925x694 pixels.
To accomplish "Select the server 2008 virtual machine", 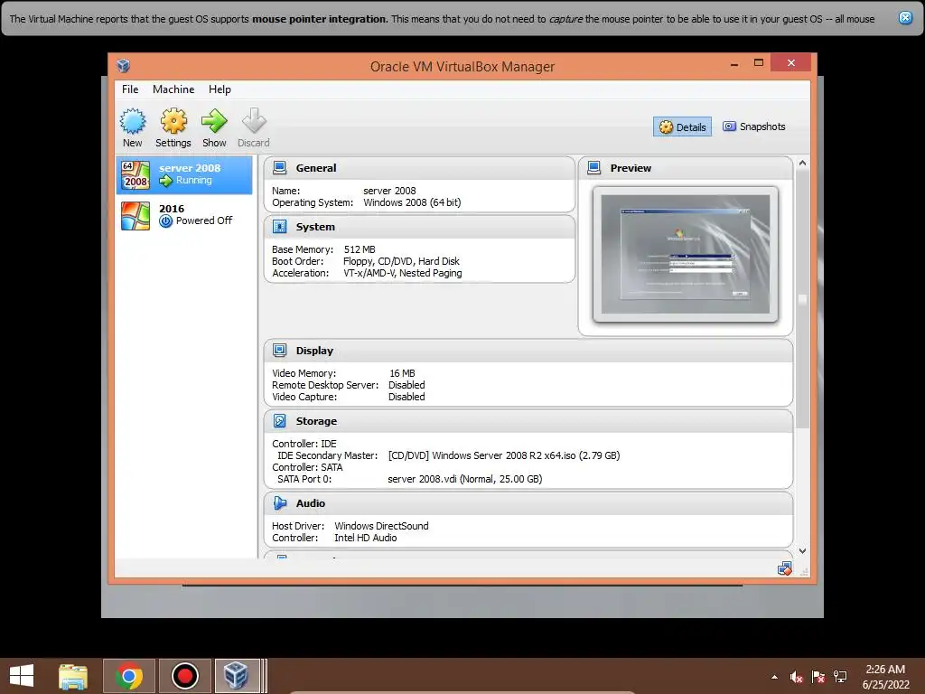I will coord(184,175).
